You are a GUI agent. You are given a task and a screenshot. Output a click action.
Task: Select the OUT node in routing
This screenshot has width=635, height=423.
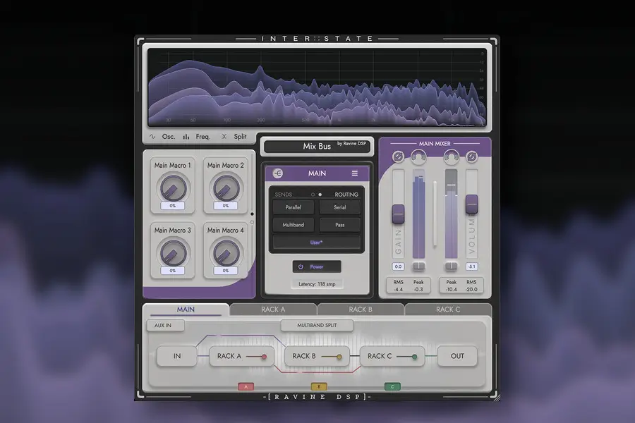point(457,356)
